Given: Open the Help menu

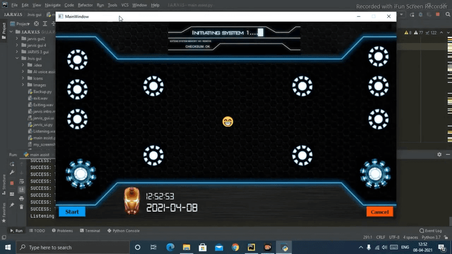Looking at the screenshot, I should (155, 5).
